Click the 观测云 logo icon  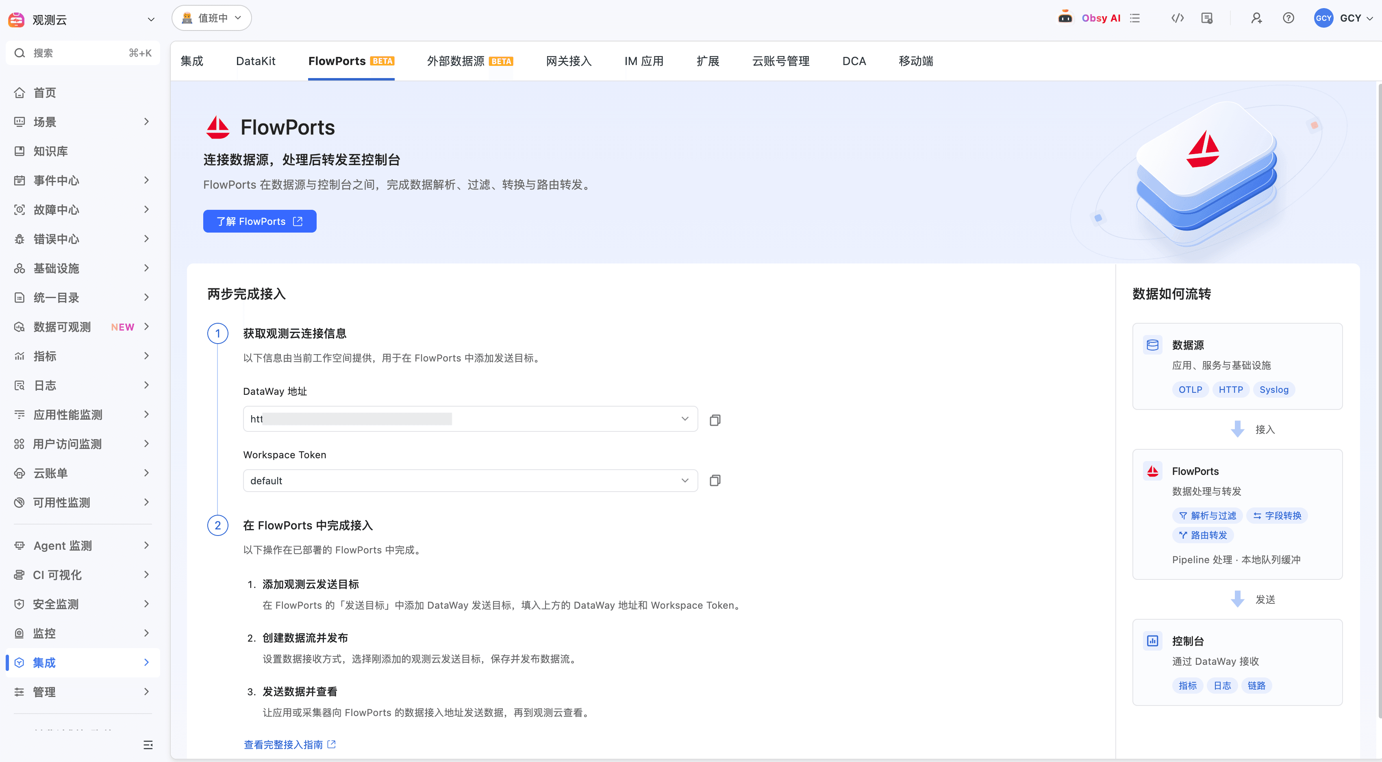(16, 20)
